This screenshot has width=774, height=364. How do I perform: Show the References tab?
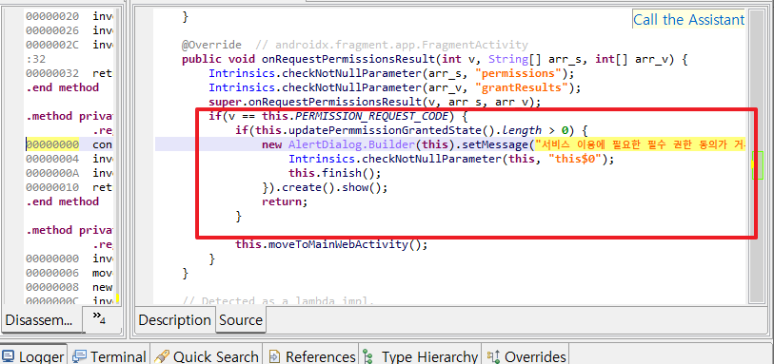(312, 355)
